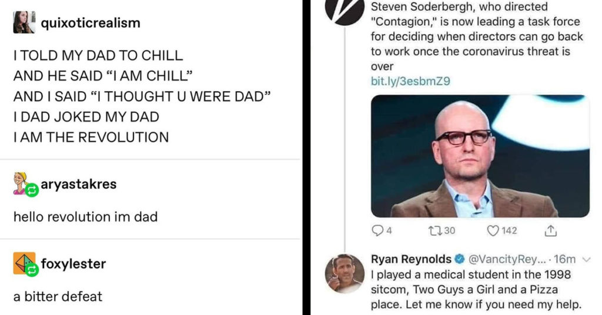Open the aryastakres username link

(x=79, y=184)
